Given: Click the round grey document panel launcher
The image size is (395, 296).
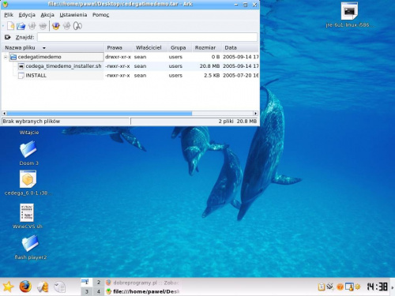Looking at the screenshot, I should (59, 287).
